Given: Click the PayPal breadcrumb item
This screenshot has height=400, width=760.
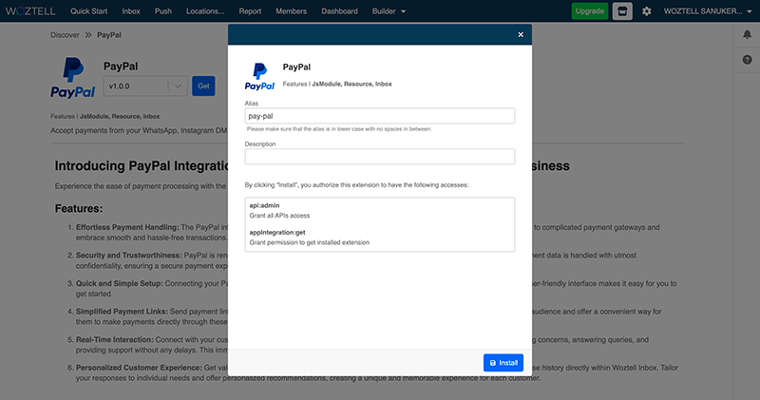Looking at the screenshot, I should 109,35.
